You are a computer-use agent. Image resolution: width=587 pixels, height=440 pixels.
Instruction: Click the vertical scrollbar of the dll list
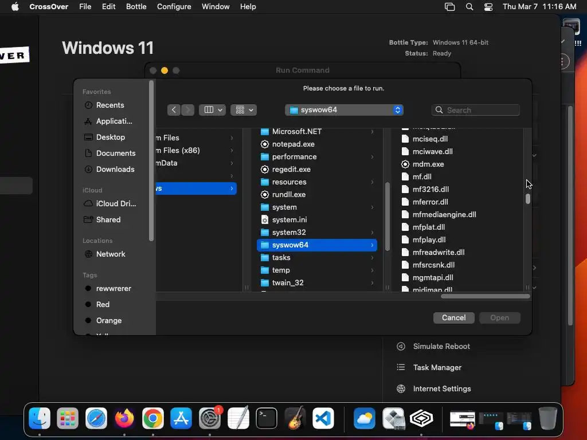(x=528, y=199)
